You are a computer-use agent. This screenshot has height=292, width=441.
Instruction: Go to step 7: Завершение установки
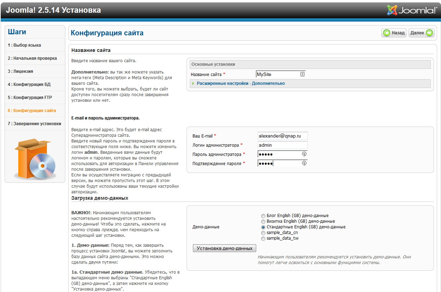(35, 124)
